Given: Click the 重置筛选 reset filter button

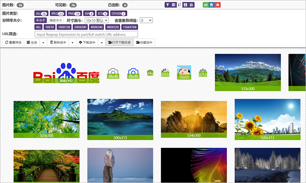Looking at the screenshot, I should (13, 42).
